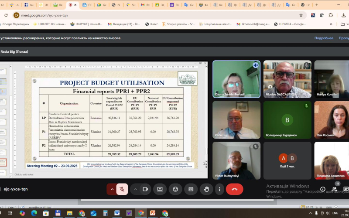Image resolution: width=349 pixels, height=218 pixels.
Task: Expand the video settings chevron
Action: (x=135, y=189)
